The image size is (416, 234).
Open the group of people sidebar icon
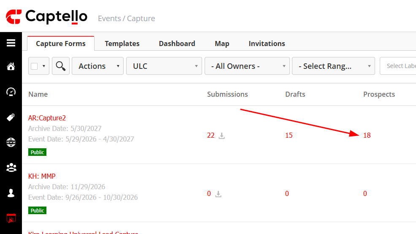click(x=11, y=168)
